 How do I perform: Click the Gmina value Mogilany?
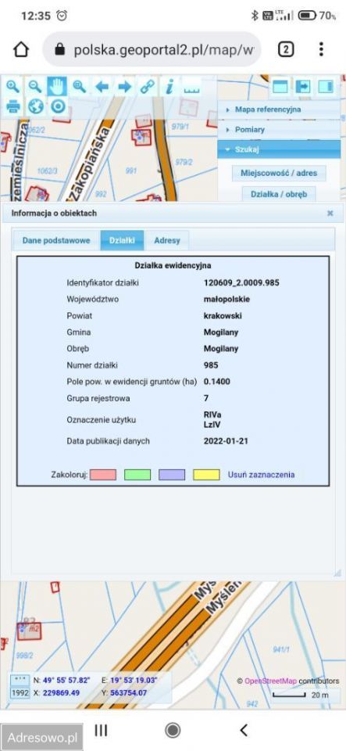(x=221, y=332)
